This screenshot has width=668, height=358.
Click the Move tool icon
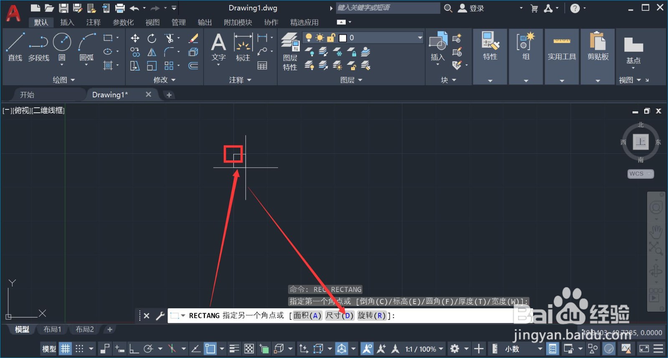[x=135, y=38]
